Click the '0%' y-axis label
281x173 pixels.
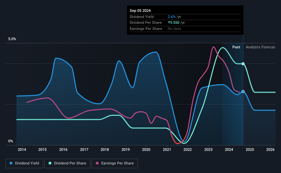coord(11,141)
